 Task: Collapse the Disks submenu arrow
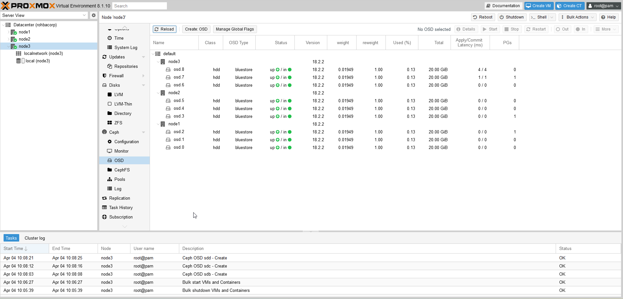pyautogui.click(x=143, y=85)
